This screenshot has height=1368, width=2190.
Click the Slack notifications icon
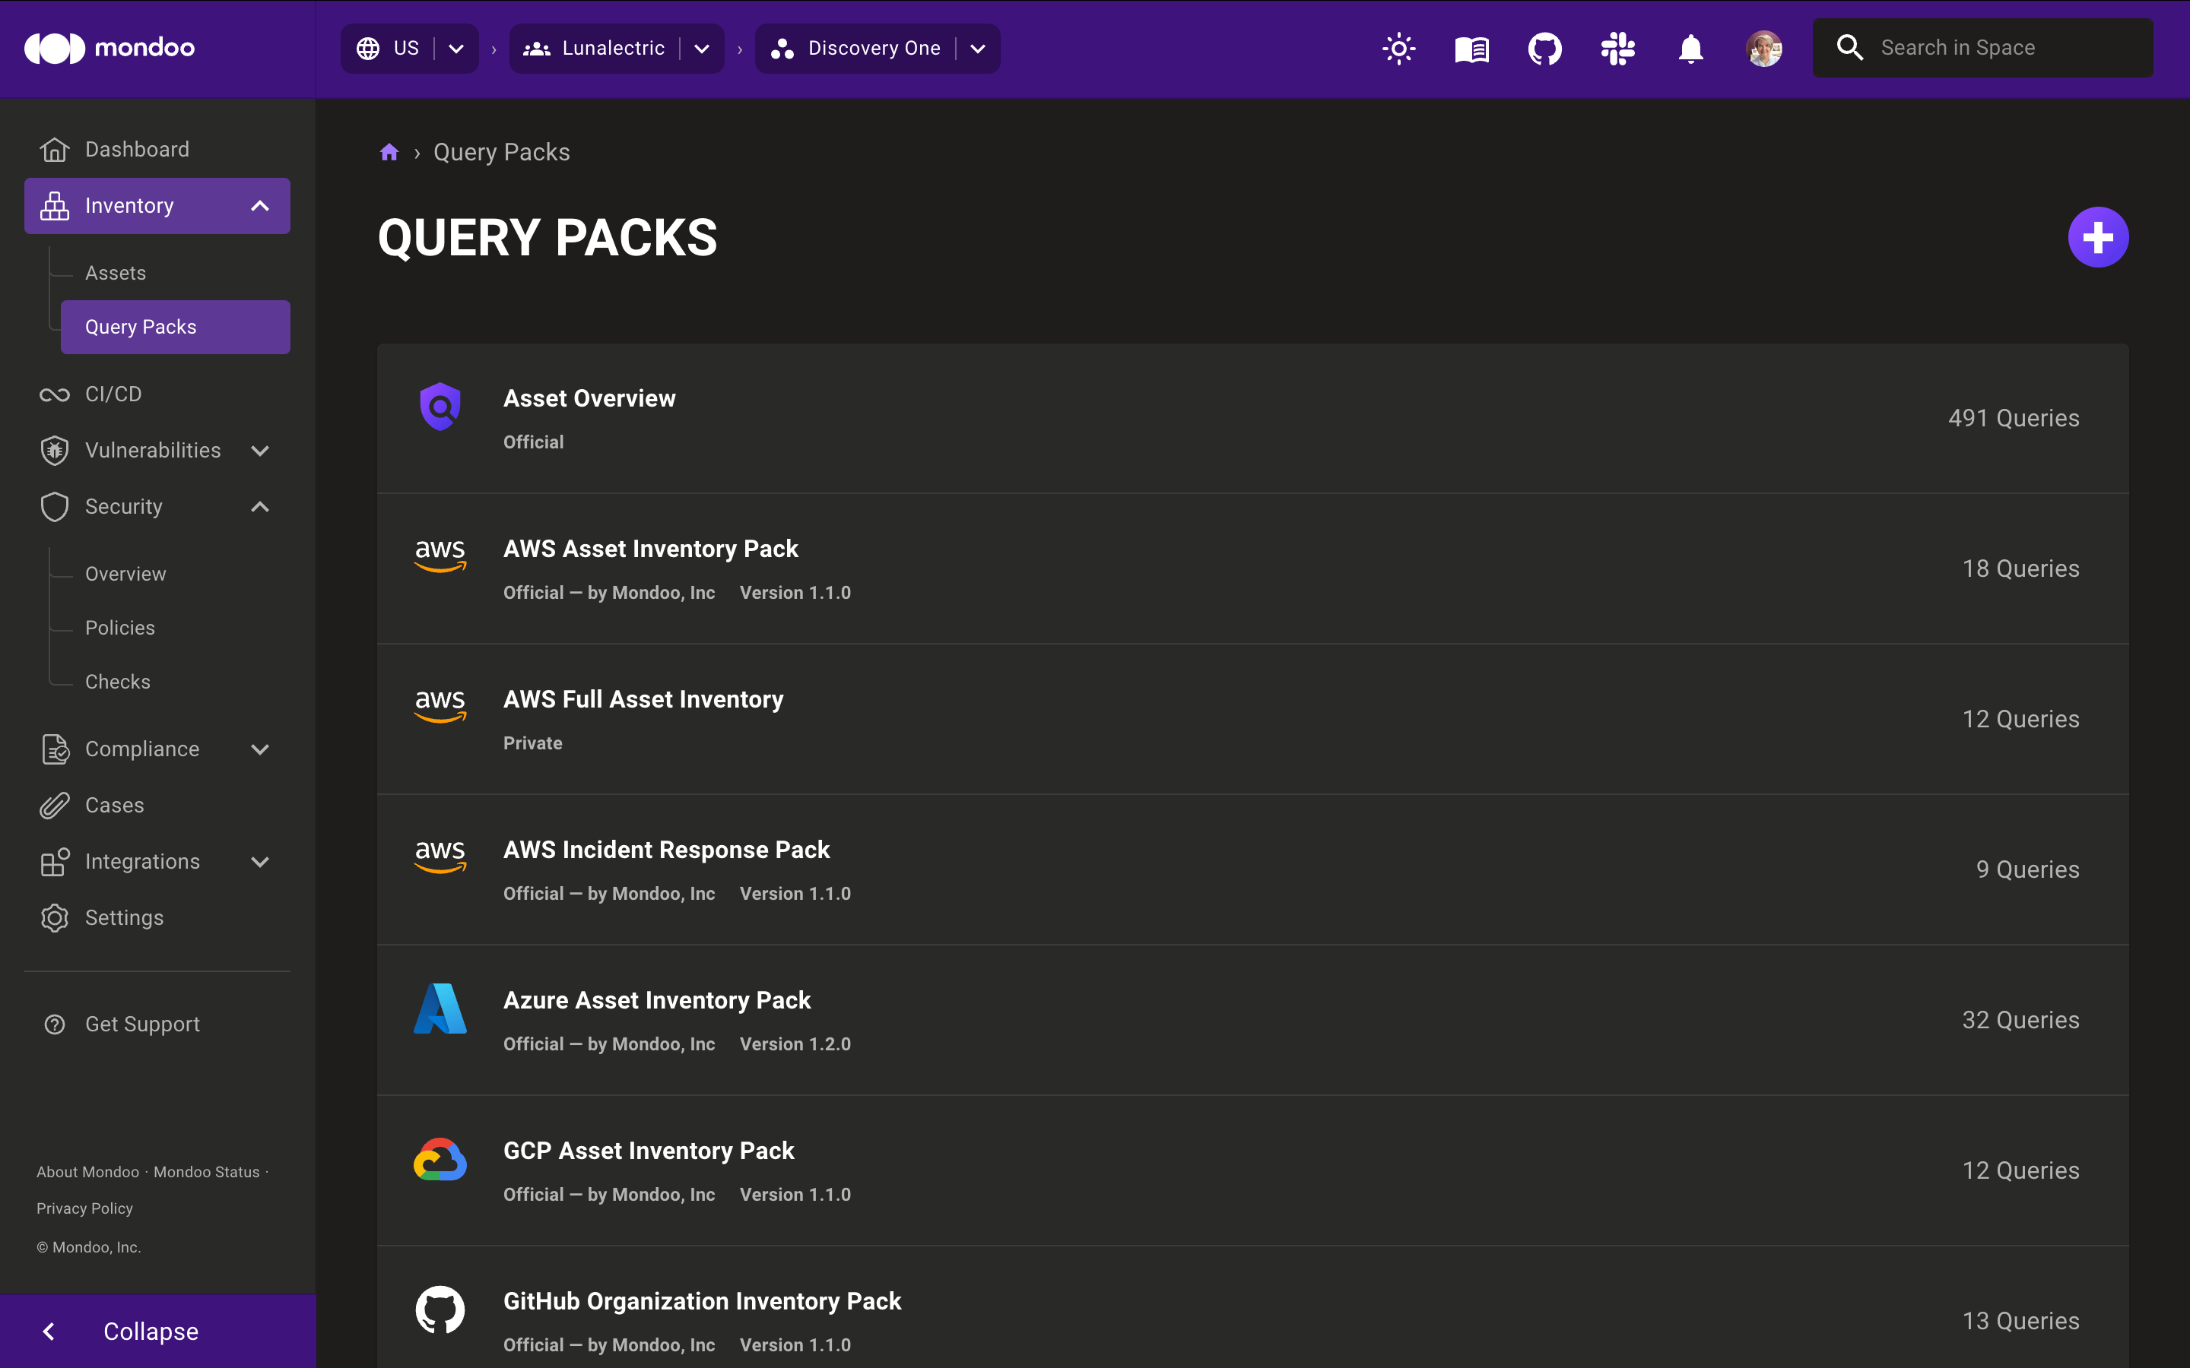coord(1616,47)
